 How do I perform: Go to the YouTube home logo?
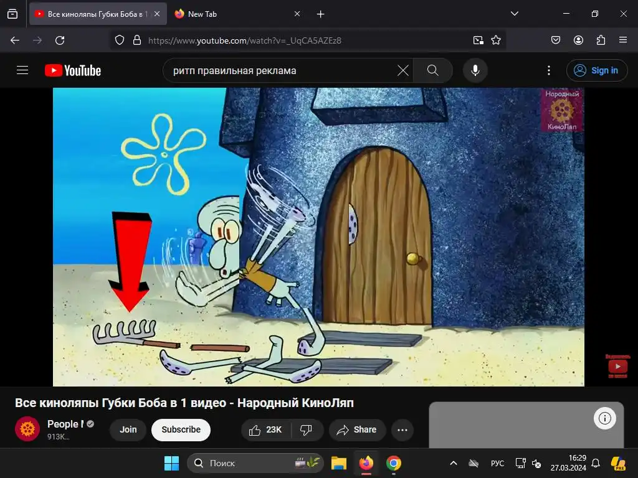pos(73,70)
